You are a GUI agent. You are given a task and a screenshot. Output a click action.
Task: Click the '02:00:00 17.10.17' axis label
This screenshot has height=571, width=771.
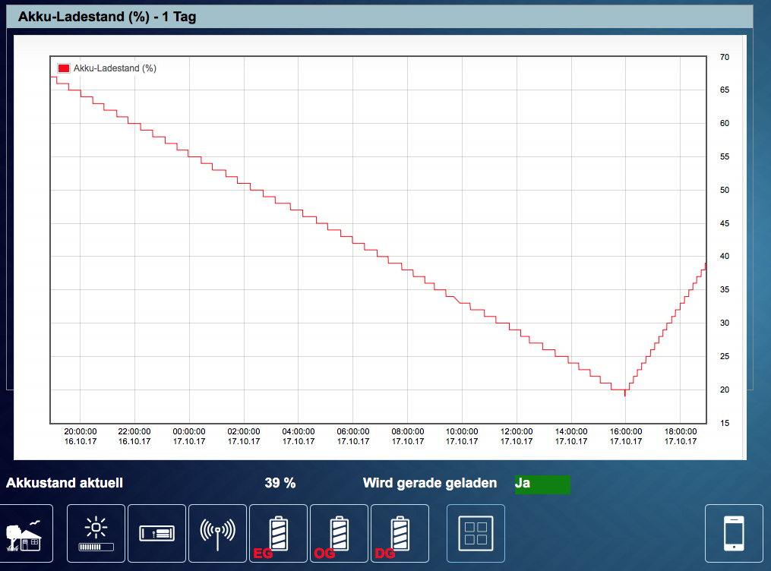243,437
